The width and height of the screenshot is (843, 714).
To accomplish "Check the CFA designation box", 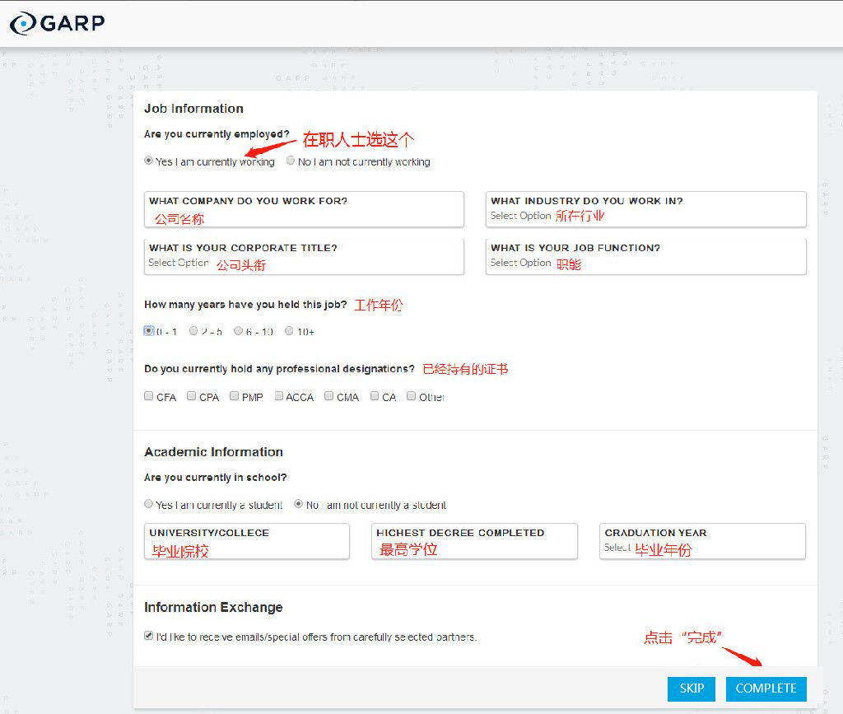I will pos(149,396).
